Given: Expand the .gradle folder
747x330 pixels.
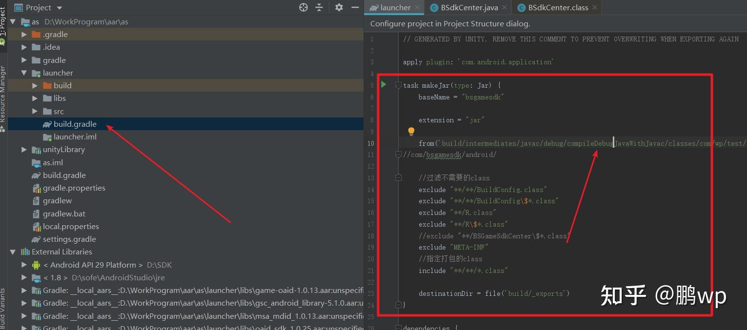Looking at the screenshot, I should tap(23, 34).
